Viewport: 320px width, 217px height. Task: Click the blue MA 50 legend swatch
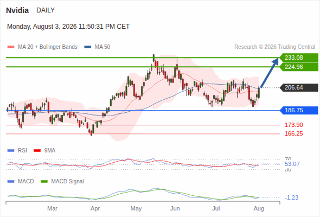pos(87,47)
